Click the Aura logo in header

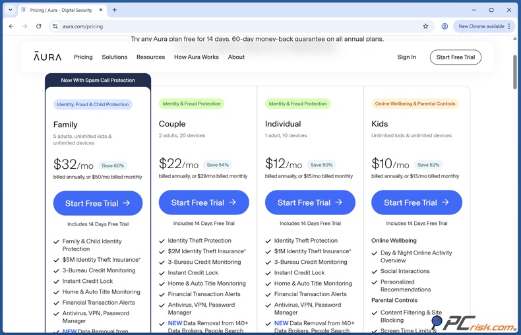tap(47, 57)
